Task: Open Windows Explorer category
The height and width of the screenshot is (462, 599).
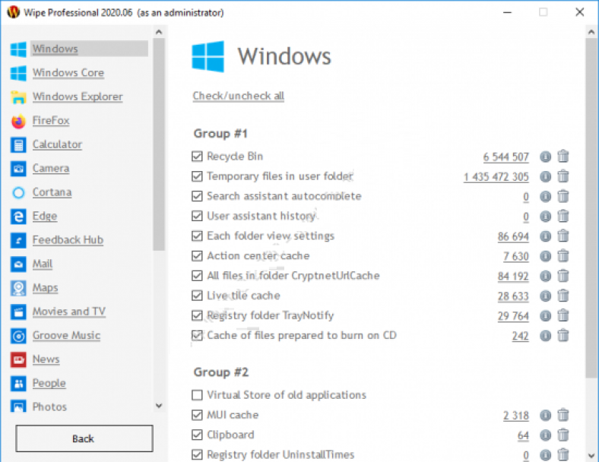Action: coord(78,97)
